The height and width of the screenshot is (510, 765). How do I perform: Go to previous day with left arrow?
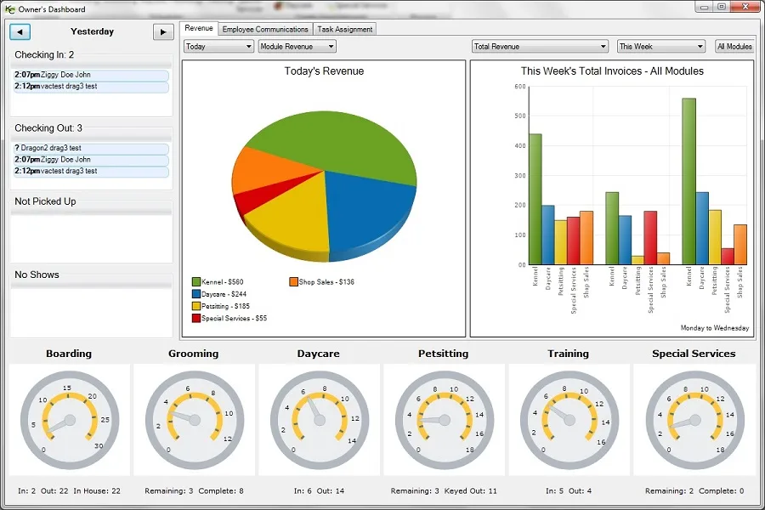point(20,31)
